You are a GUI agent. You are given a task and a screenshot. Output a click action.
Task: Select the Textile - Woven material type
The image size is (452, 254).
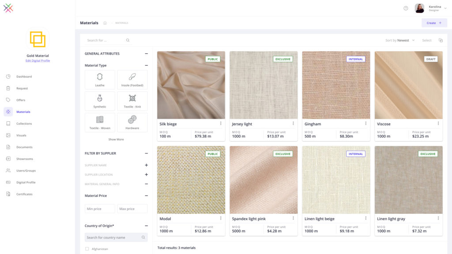click(x=100, y=123)
